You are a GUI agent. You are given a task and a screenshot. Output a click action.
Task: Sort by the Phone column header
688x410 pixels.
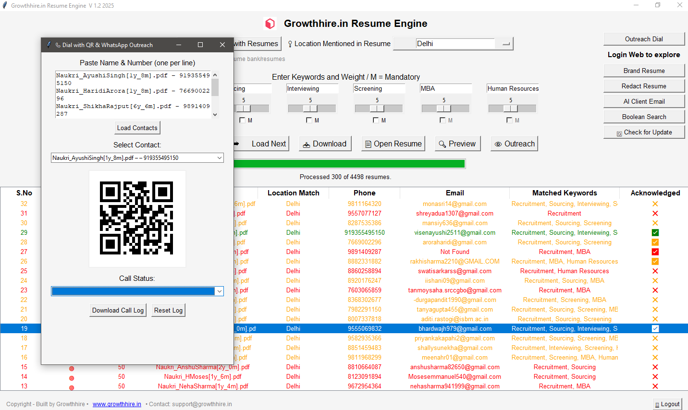pyautogui.click(x=364, y=193)
